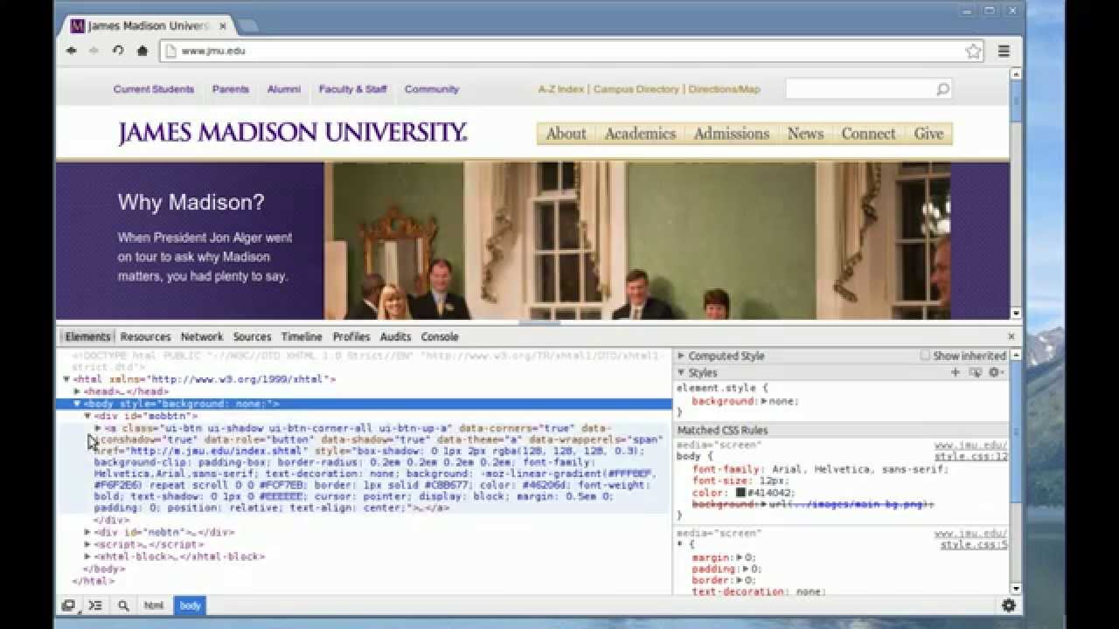
Task: Collapse the Styles section
Action: 682,373
